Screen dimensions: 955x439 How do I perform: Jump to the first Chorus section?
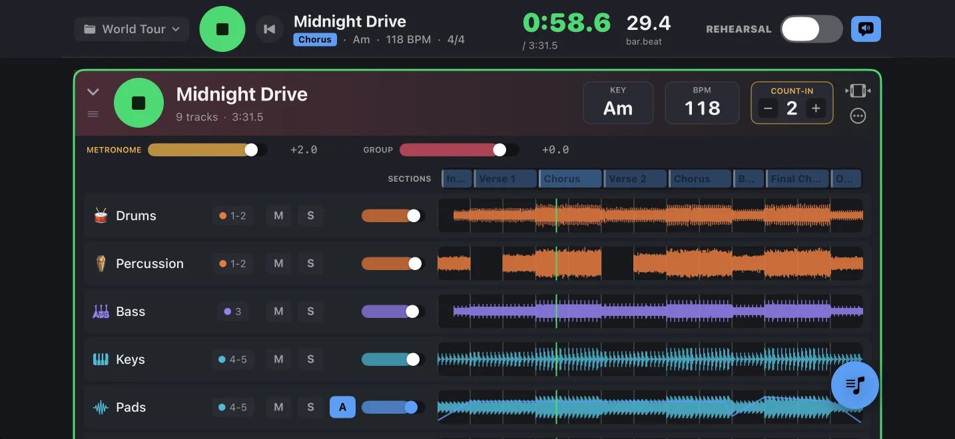pyautogui.click(x=569, y=179)
